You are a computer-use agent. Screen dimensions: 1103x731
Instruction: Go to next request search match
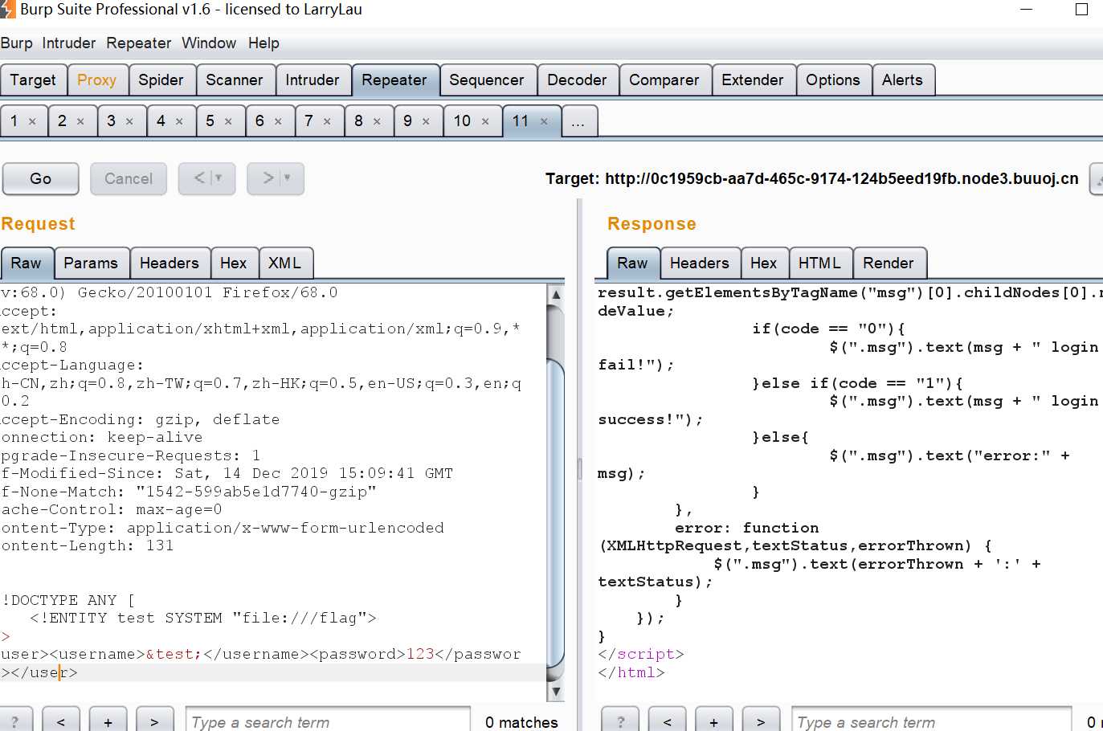(x=154, y=721)
